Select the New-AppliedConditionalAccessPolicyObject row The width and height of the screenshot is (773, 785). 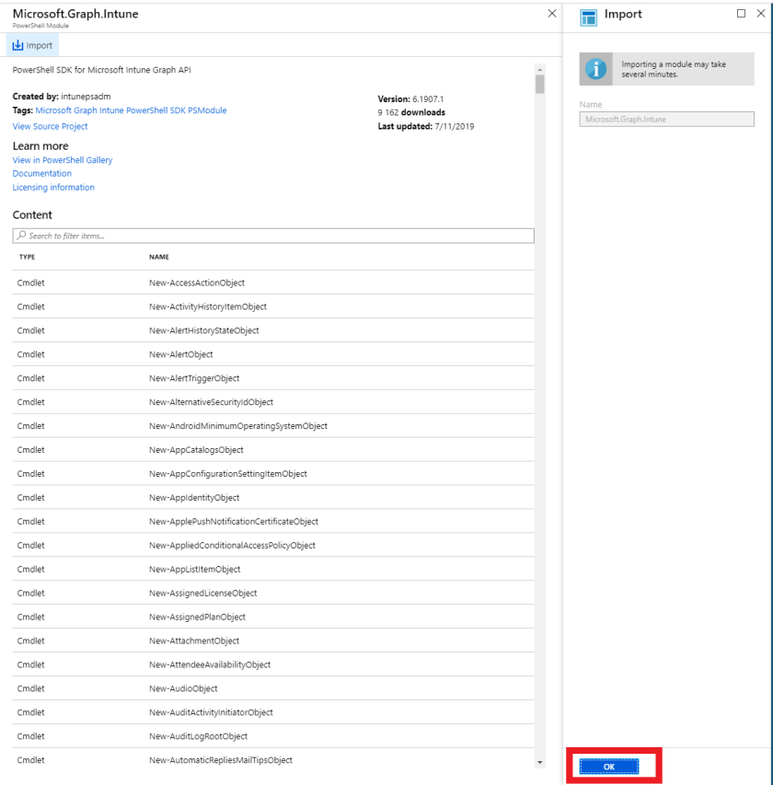[273, 545]
